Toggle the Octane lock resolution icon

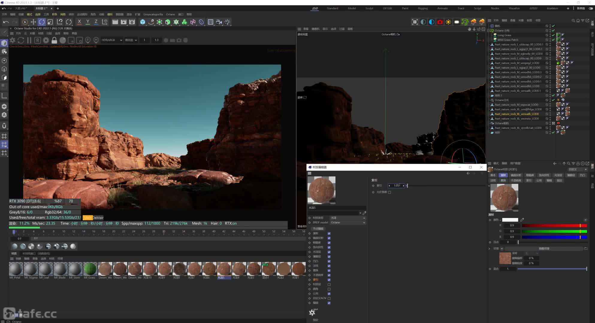pyautogui.click(x=54, y=40)
